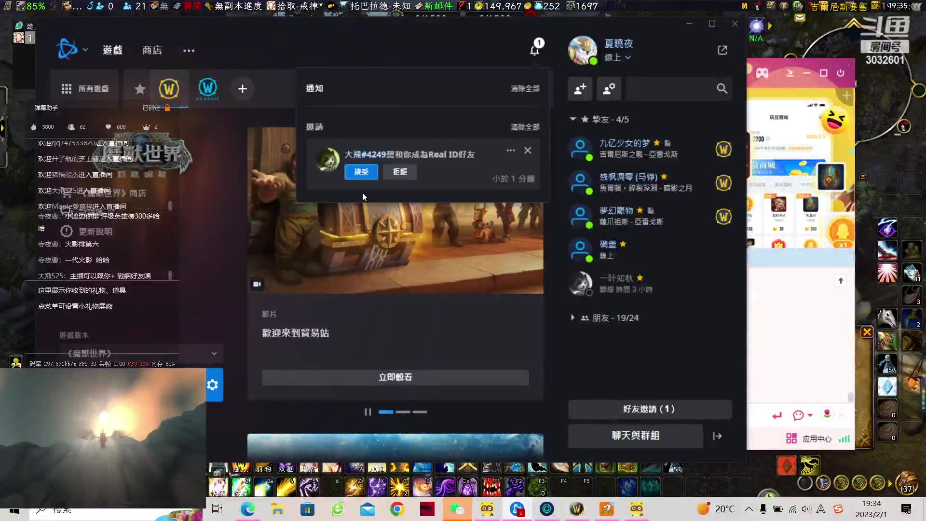The height and width of the screenshot is (521, 926).
Task: Open the notifications bell
Action: pos(535,50)
